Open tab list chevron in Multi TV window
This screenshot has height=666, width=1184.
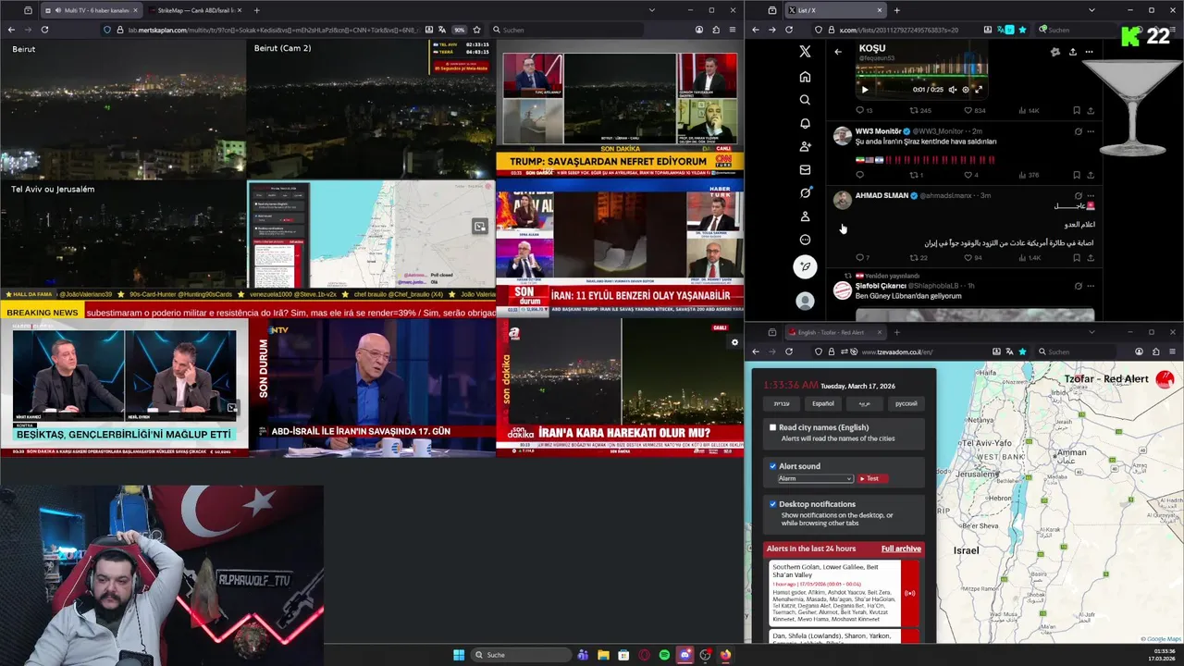click(x=652, y=10)
